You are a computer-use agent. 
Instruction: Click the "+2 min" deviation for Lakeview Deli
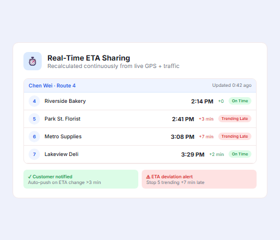[x=217, y=154]
